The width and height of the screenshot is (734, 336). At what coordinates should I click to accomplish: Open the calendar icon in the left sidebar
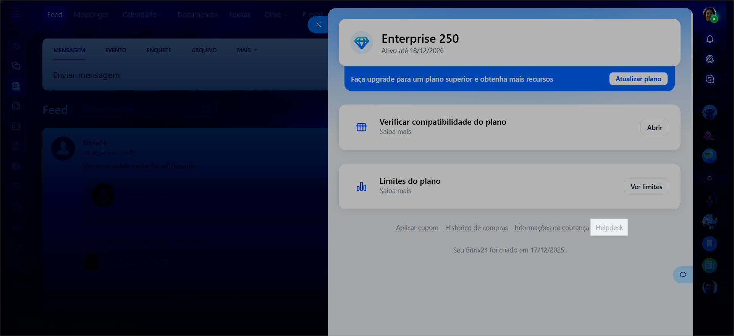pos(16,126)
